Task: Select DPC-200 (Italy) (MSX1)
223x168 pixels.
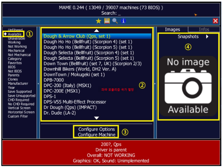Action: [x=97, y=86]
